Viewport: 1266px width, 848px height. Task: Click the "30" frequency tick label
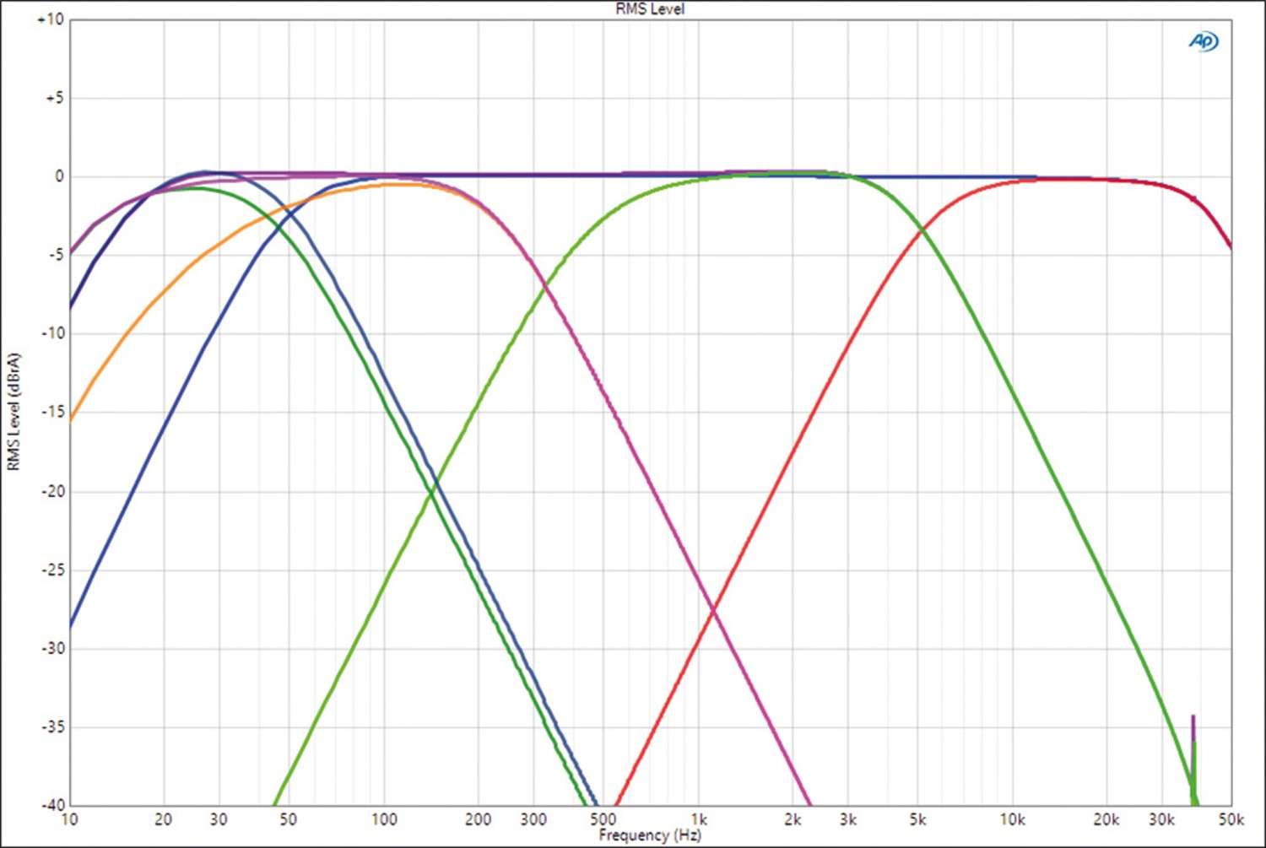(219, 819)
